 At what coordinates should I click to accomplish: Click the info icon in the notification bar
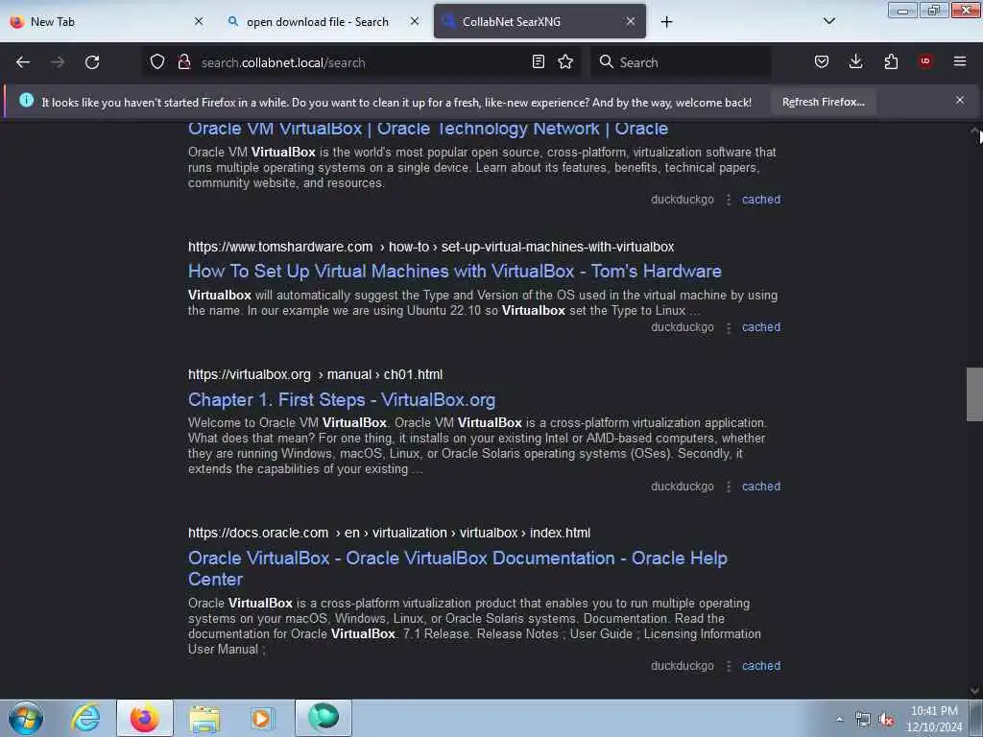pyautogui.click(x=26, y=100)
